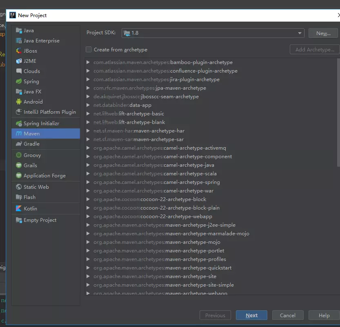Click the Maven icon
The image size is (340, 327).
19,133
